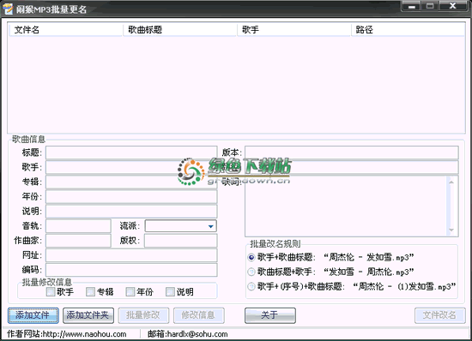Click the 修改信息 button
The height and width of the screenshot is (341, 472).
tap(199, 315)
